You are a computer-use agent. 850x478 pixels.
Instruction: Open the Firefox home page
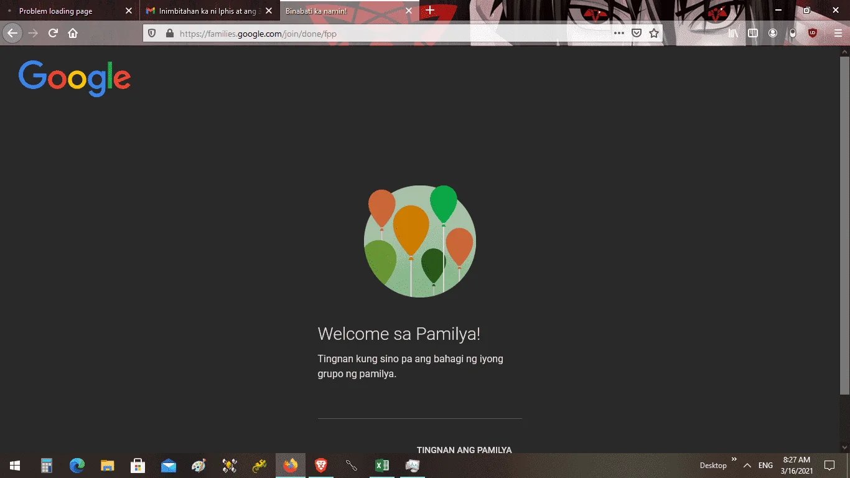73,33
